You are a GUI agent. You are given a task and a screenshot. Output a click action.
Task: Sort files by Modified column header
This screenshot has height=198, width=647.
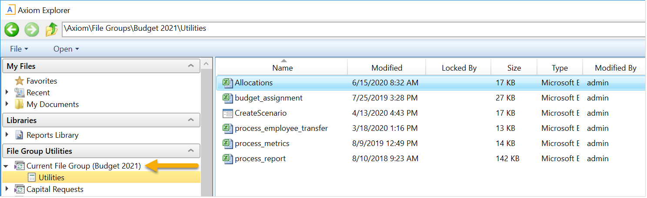(387, 68)
